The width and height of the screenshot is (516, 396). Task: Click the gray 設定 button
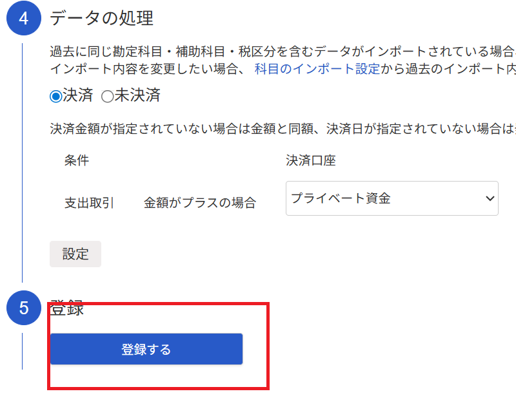tap(75, 254)
